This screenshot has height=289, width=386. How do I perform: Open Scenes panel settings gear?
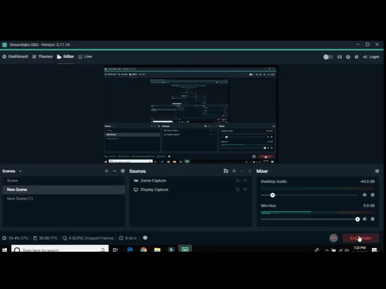122,171
